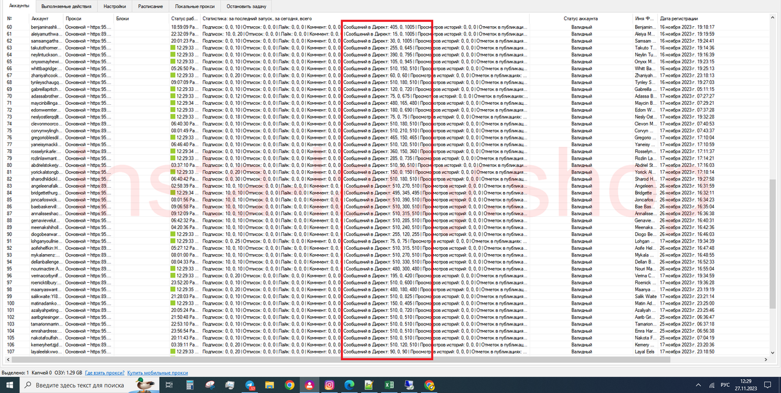
Task: Click the Выделено: 1 status text
Action: (x=15, y=373)
